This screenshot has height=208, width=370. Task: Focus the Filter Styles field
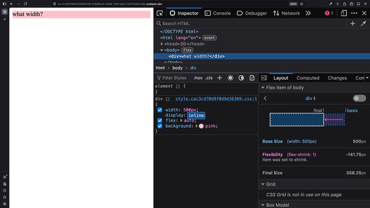pos(174,78)
